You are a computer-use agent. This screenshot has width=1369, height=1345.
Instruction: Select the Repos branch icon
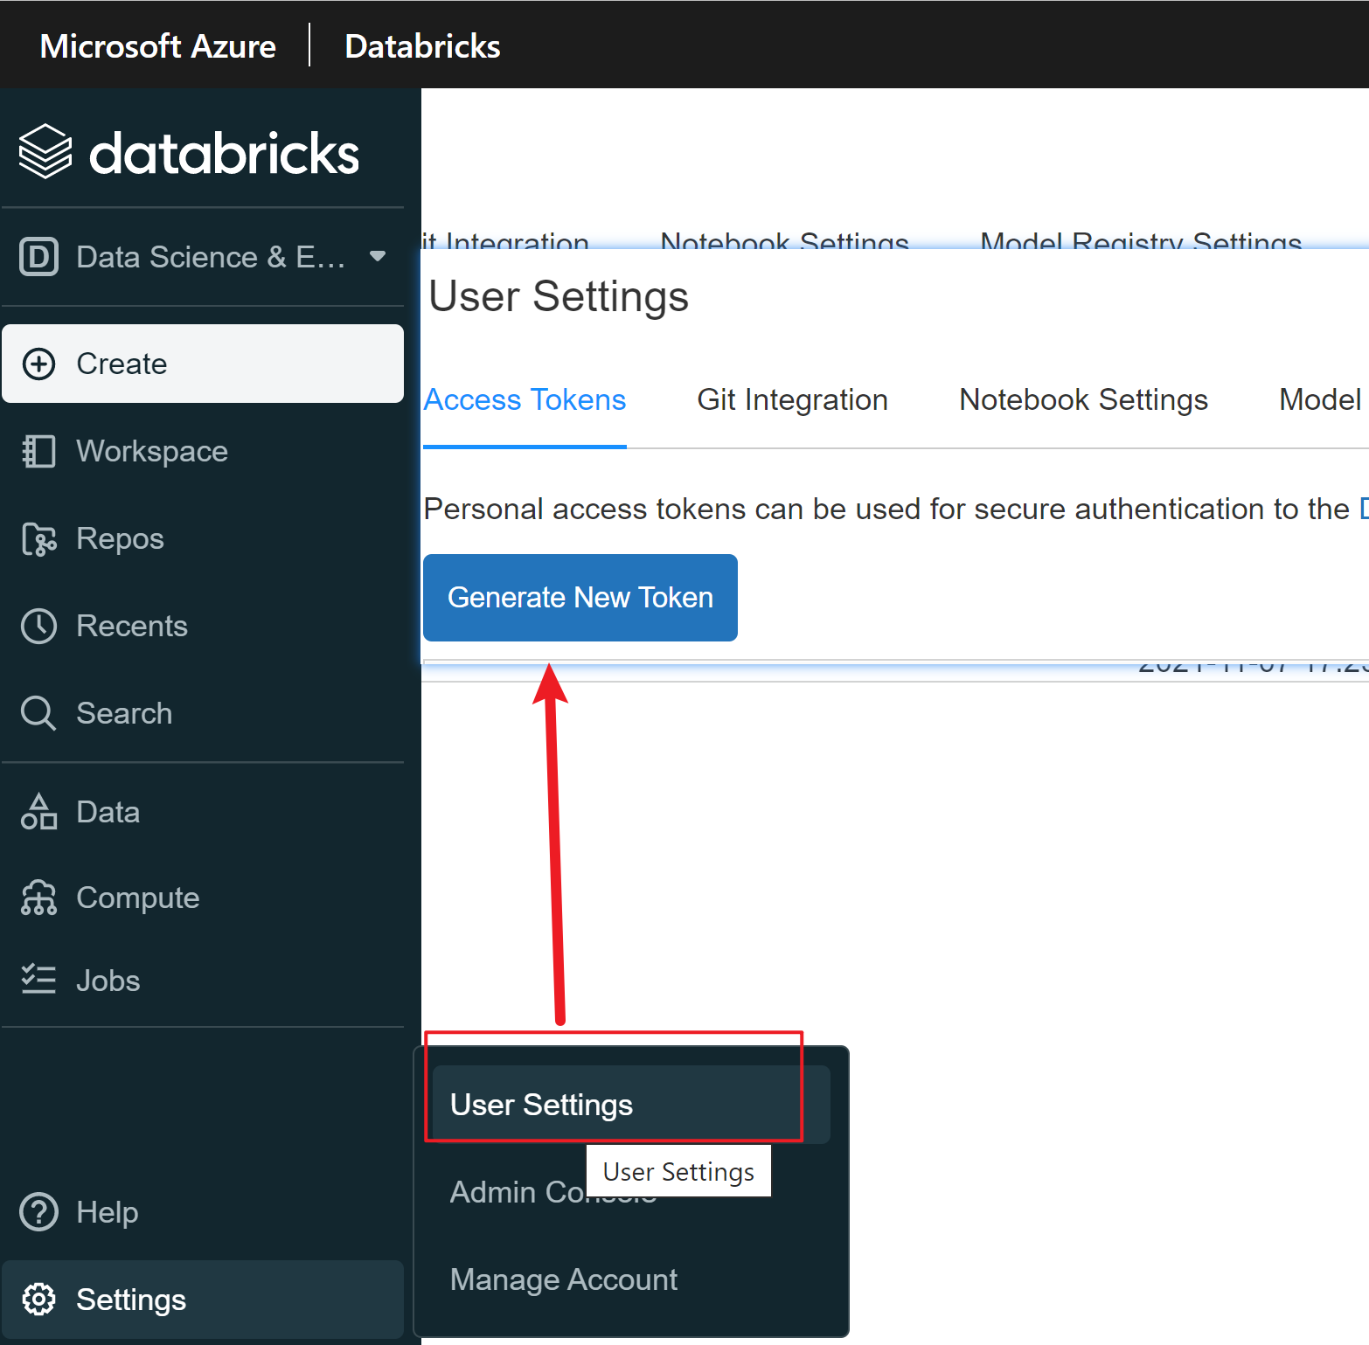coord(38,538)
